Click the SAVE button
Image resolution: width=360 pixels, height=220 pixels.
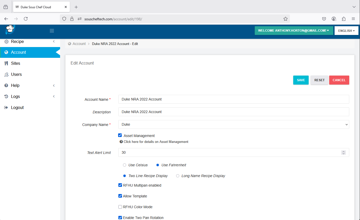click(x=301, y=80)
